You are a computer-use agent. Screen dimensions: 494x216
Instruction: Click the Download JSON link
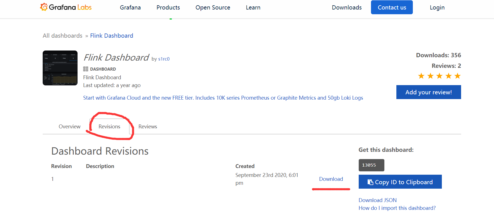coord(377,200)
